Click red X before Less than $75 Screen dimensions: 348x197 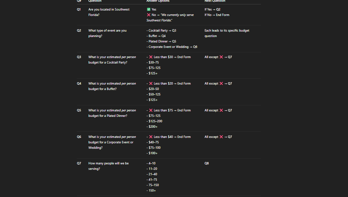(151, 110)
